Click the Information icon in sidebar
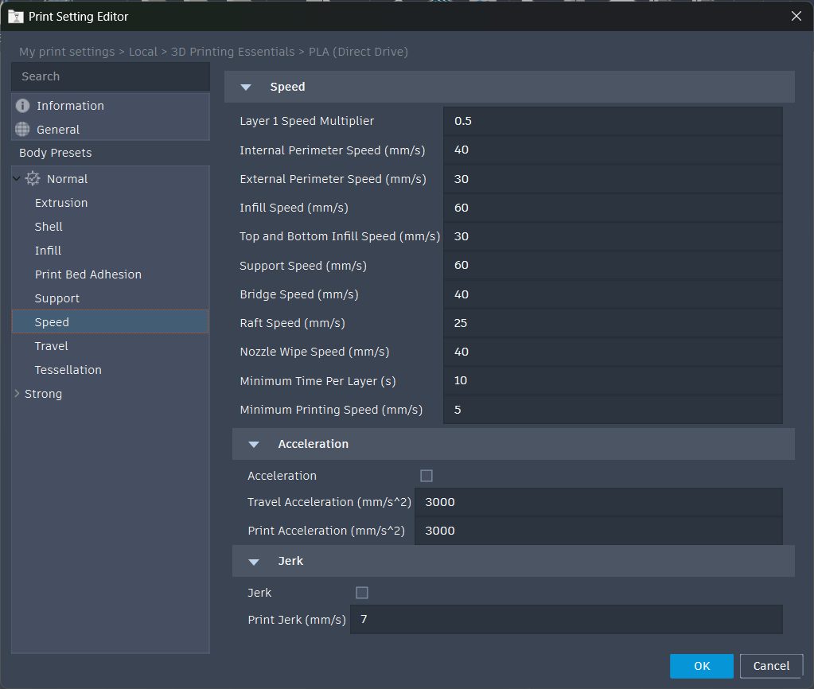Screen dimensions: 814x689 pyautogui.click(x=22, y=106)
